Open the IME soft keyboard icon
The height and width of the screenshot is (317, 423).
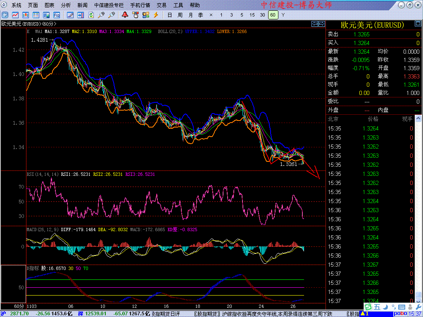coord(402,307)
